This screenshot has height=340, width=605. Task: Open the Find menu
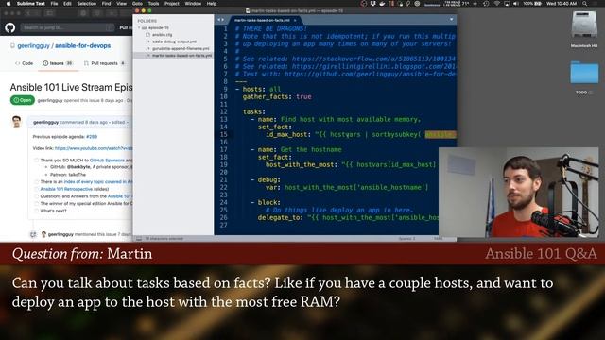pos(107,4)
